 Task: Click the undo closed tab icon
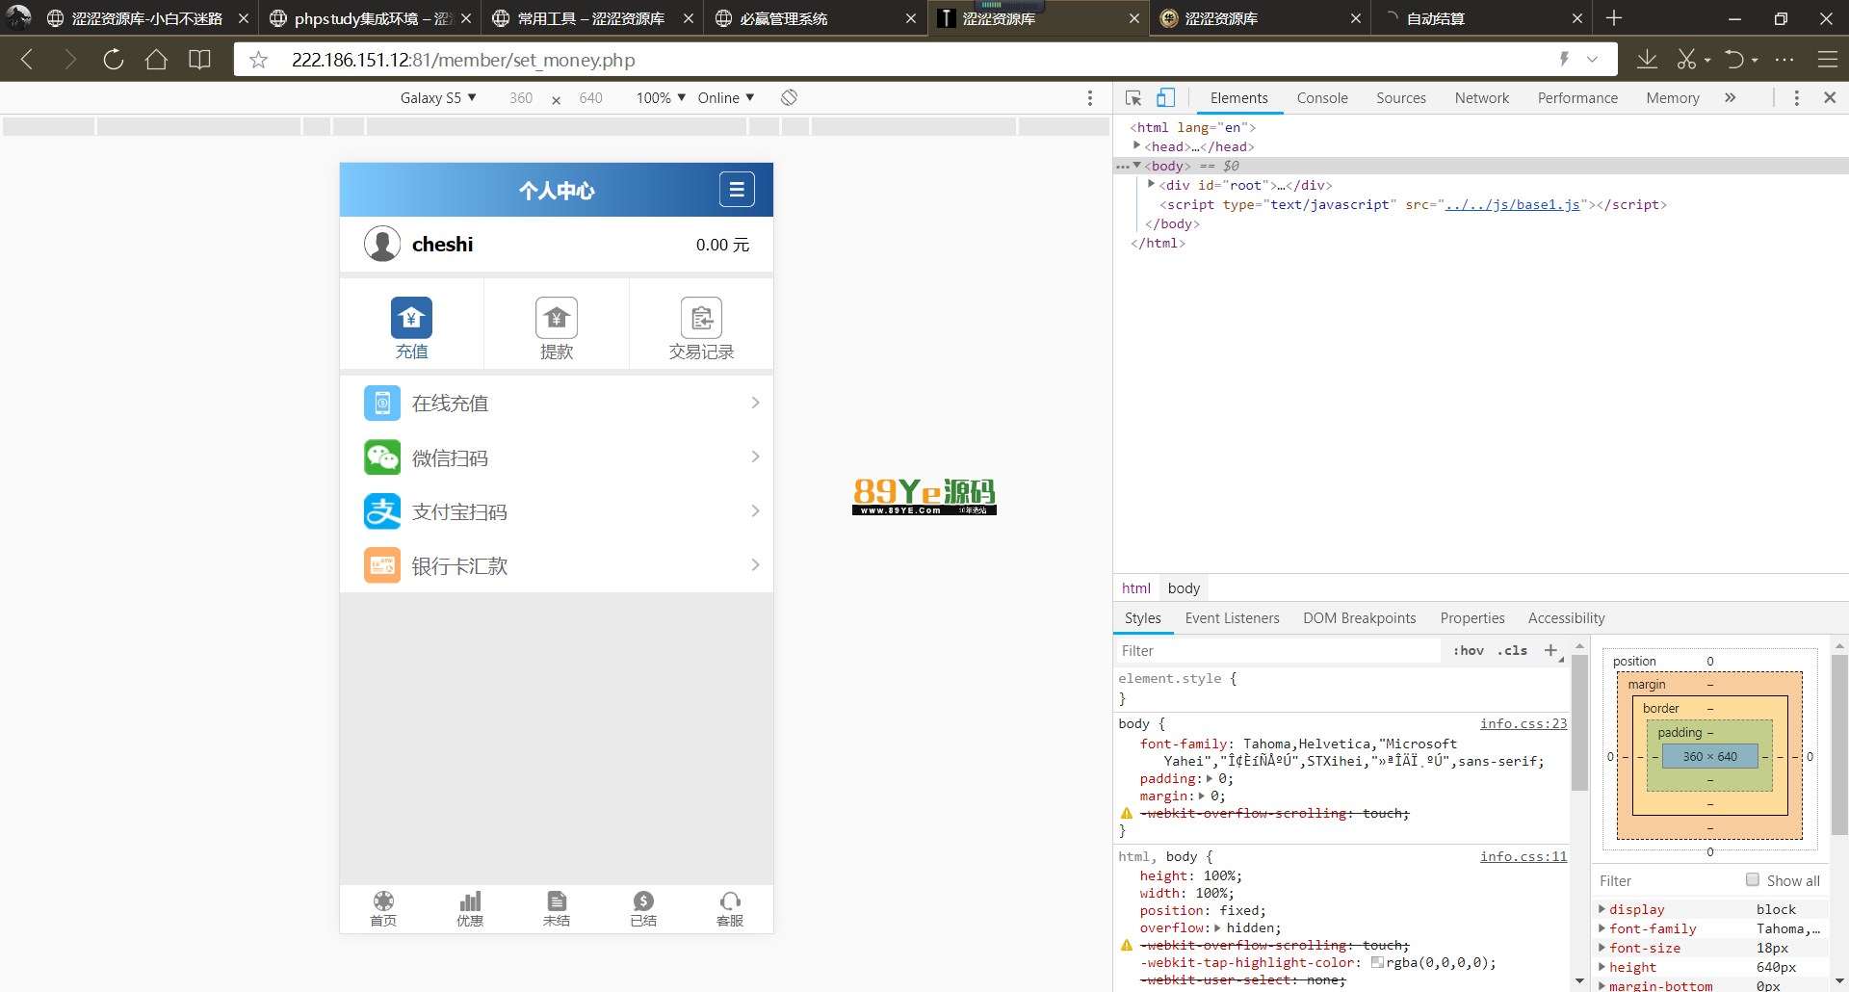coord(1734,60)
